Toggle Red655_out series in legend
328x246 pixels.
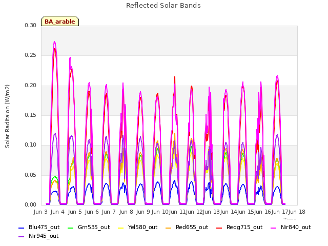click(187, 227)
